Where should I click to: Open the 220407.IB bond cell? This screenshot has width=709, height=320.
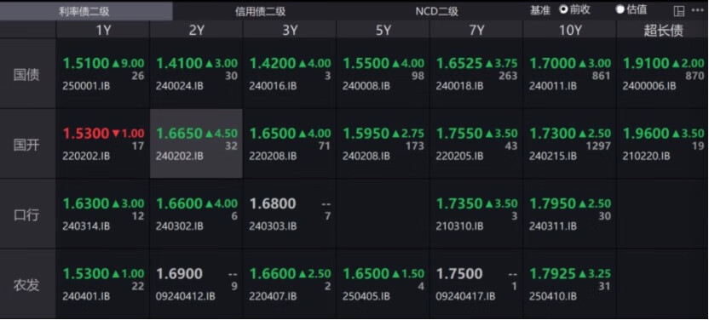coord(290,284)
